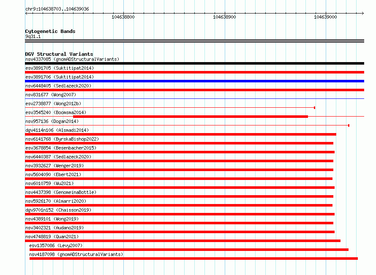Screen dimensions: 376x275
Task: Click the thick esv3545240 Boomsma2014 bar
Action: (191, 117)
